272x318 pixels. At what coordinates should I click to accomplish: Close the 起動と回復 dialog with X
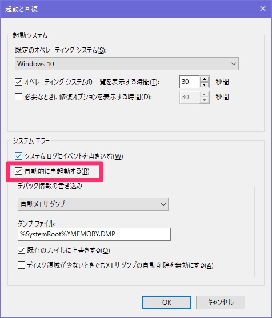pyautogui.click(x=263, y=9)
